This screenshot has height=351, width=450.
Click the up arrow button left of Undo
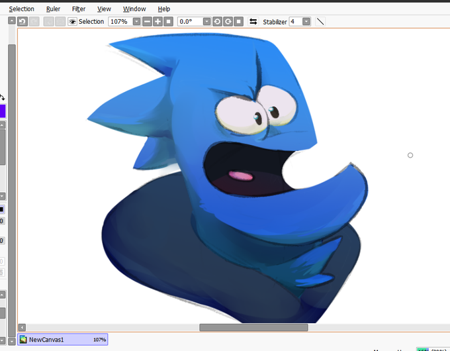point(12,21)
